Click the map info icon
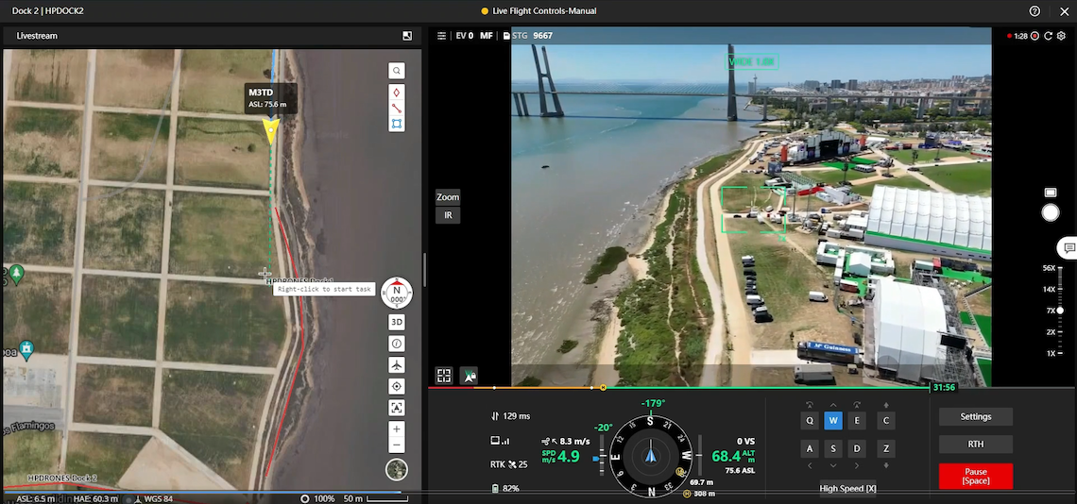1077x504 pixels. (397, 344)
